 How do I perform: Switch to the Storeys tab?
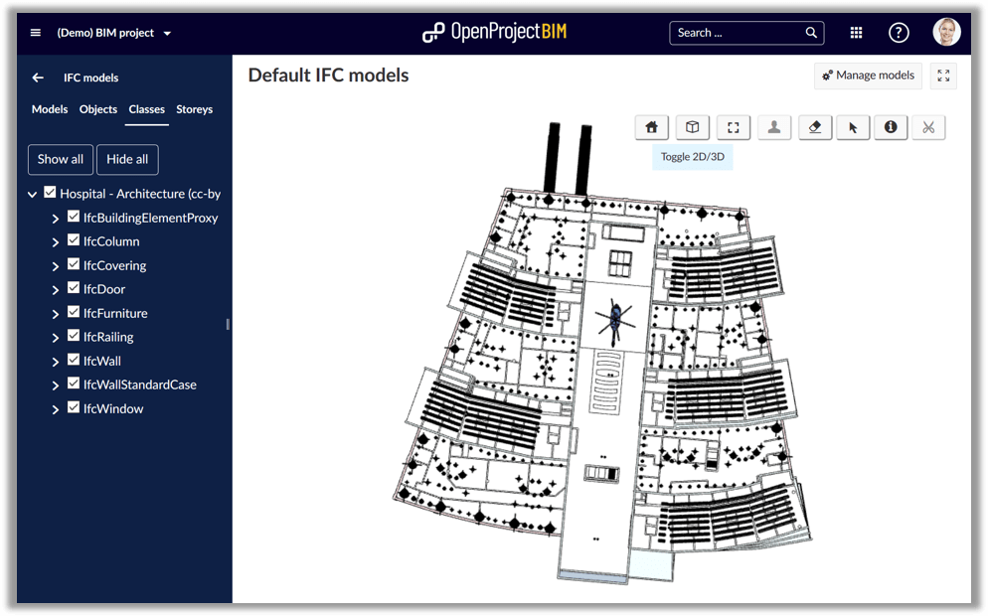[x=194, y=109]
